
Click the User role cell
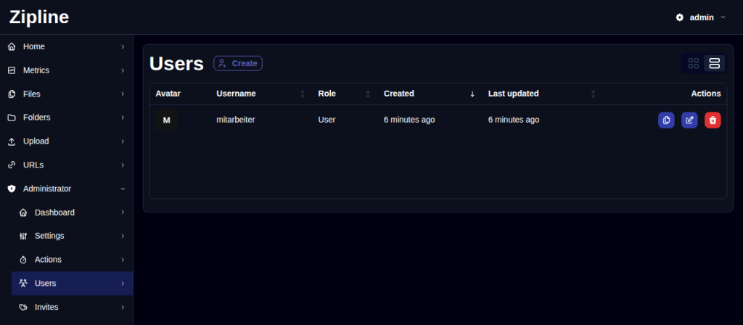327,120
